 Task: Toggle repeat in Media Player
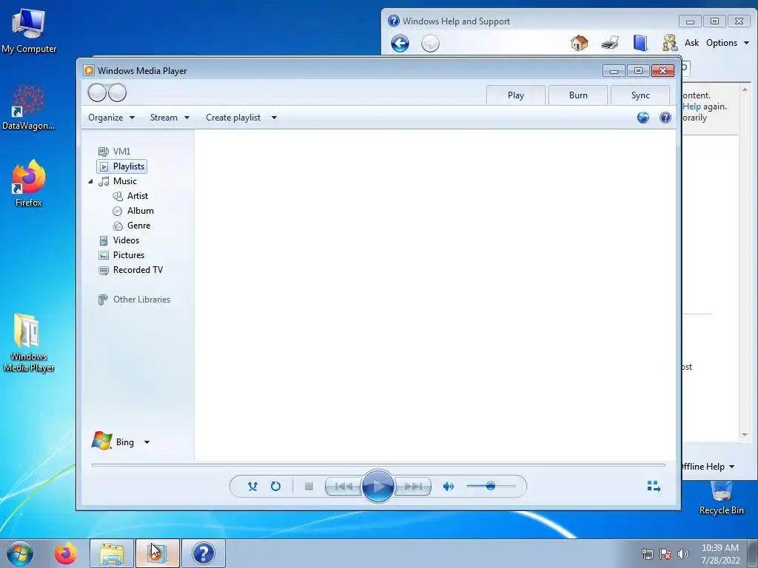275,487
